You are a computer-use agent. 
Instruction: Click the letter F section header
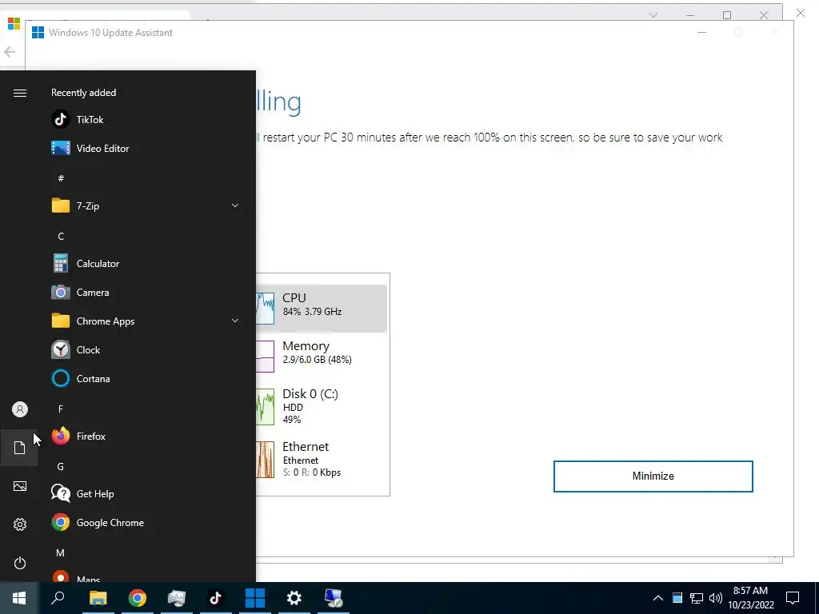point(61,409)
